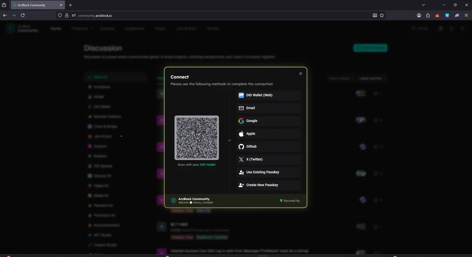472x257 pixels.
Task: Click the QR code image
Action: [197, 138]
